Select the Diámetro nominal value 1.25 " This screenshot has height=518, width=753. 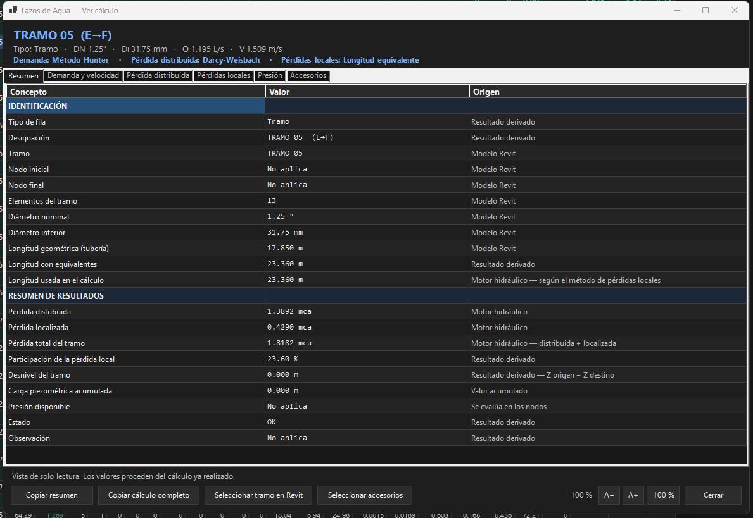point(281,216)
